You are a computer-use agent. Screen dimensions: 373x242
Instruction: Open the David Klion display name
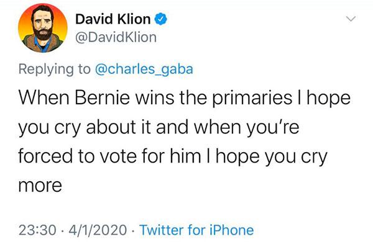pyautogui.click(x=113, y=19)
